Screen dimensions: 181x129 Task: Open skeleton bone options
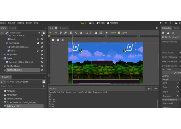(x=107, y=33)
